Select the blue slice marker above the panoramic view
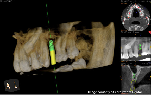 [x=140, y=35]
